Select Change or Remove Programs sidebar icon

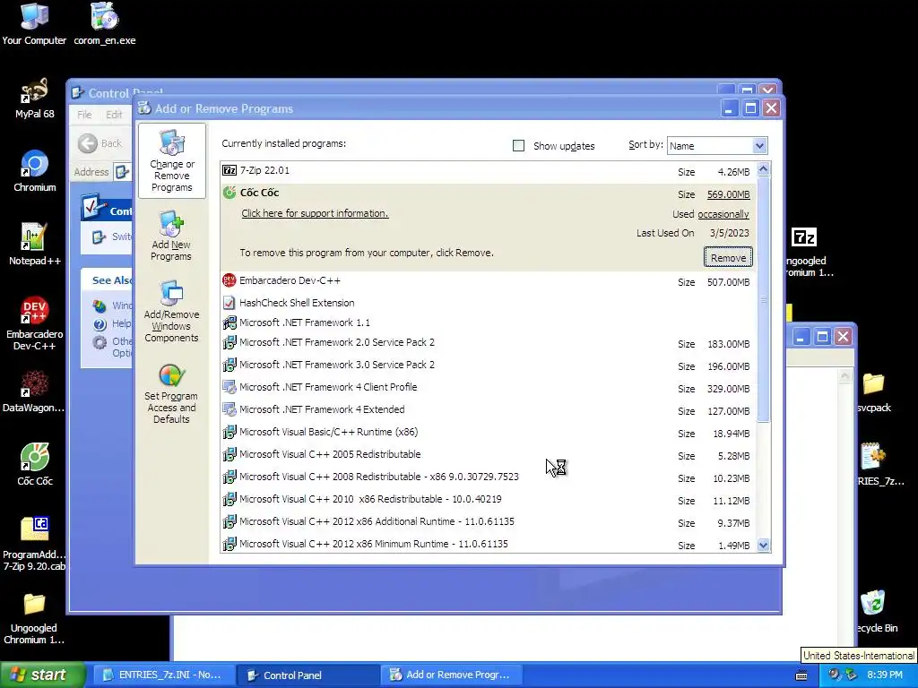(x=171, y=161)
